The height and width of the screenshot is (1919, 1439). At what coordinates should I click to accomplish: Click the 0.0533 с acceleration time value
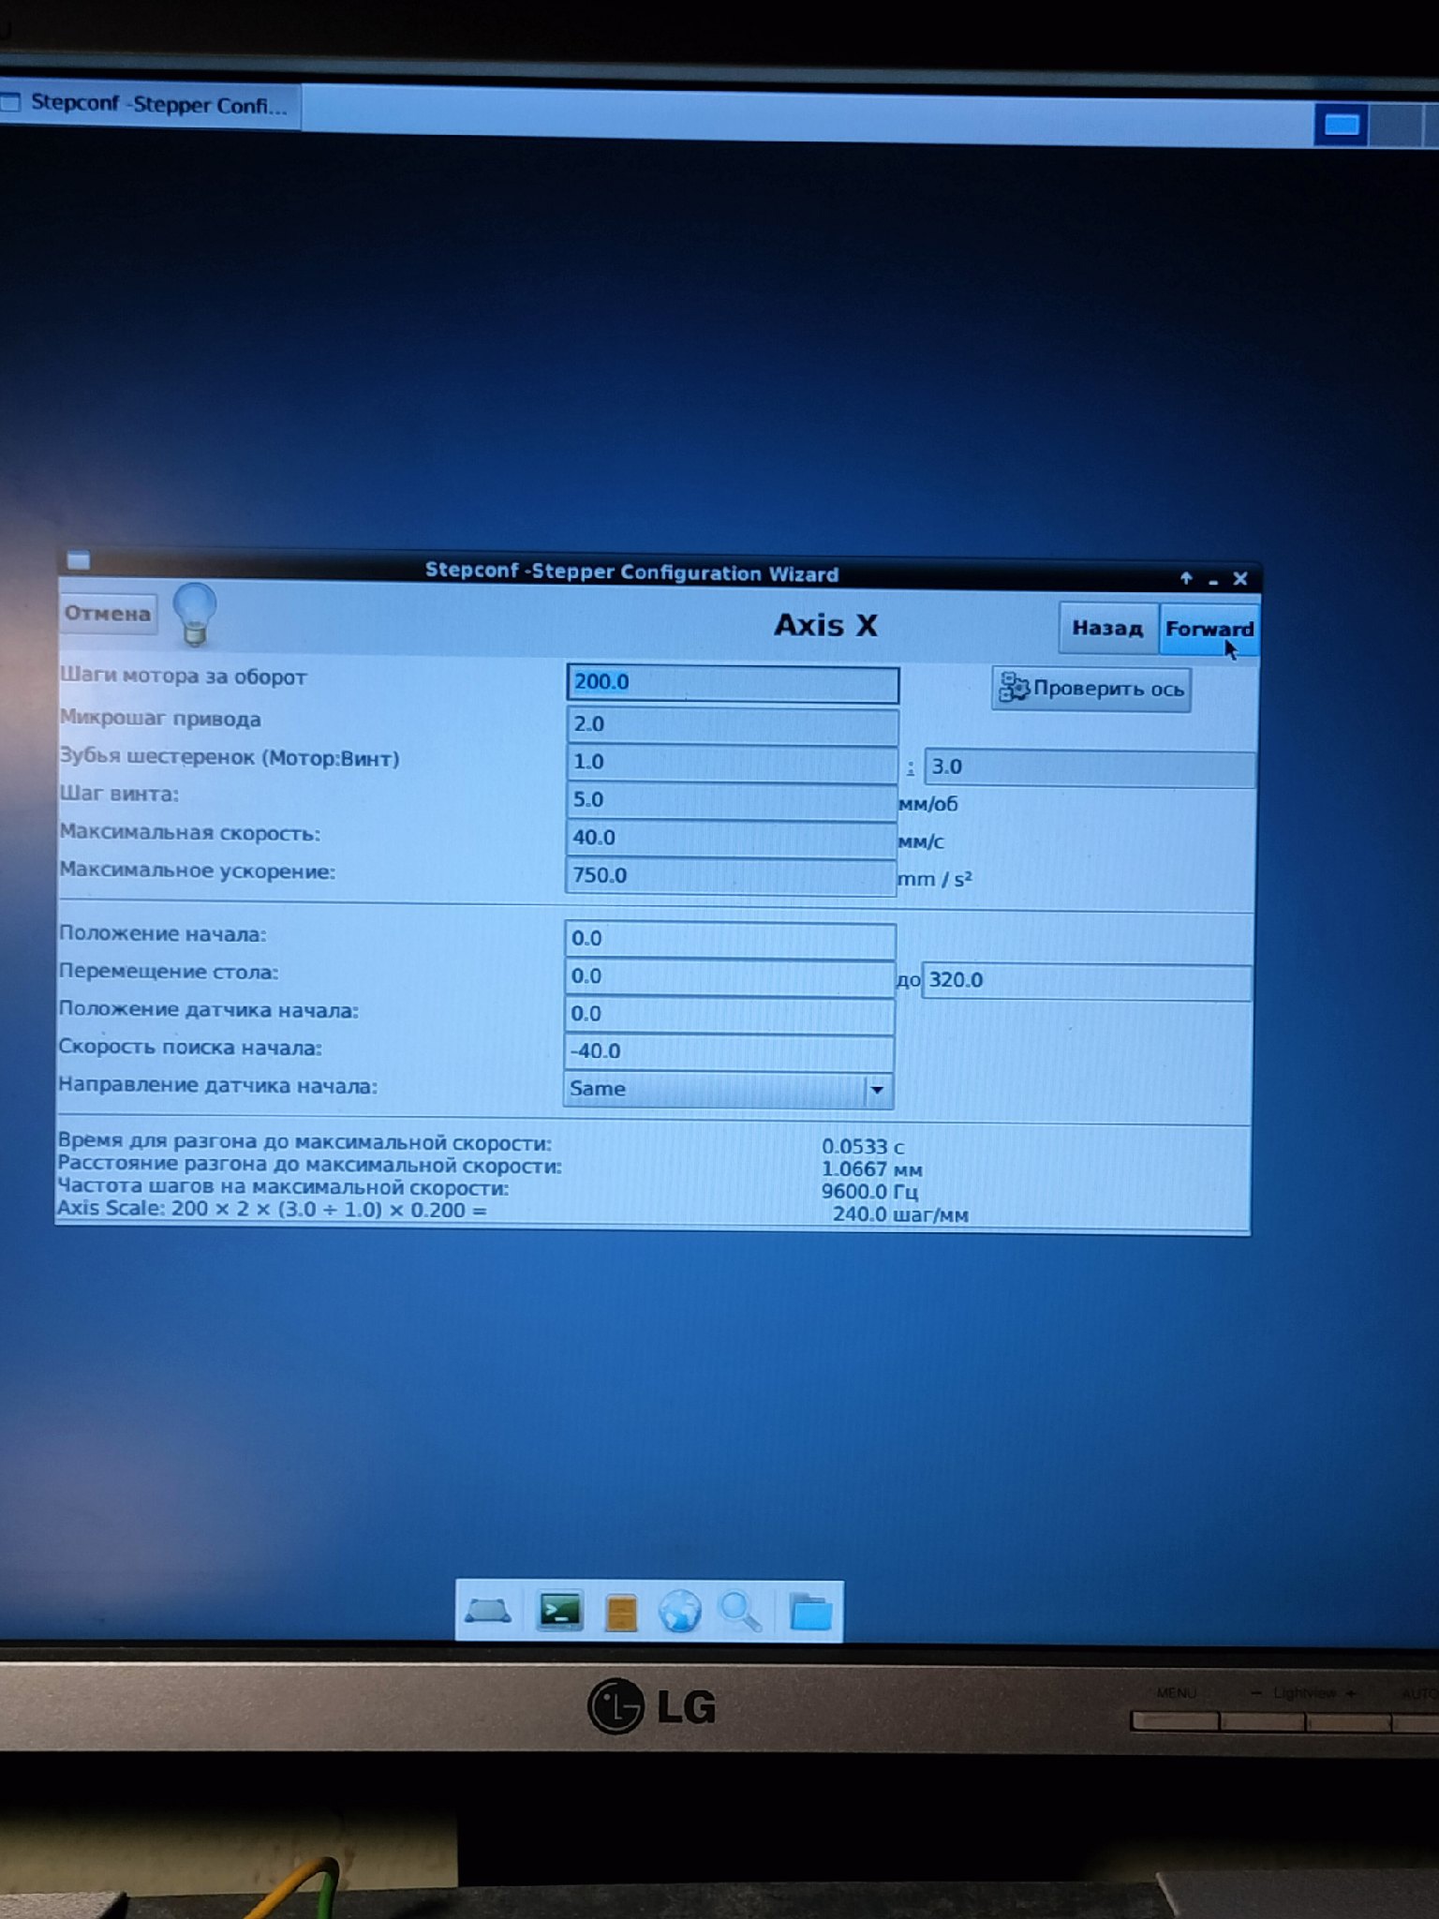[x=863, y=1147]
